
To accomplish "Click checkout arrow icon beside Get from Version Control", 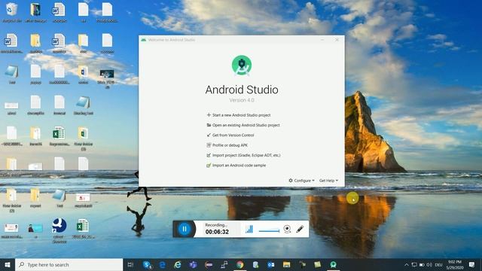I will pyautogui.click(x=209, y=135).
